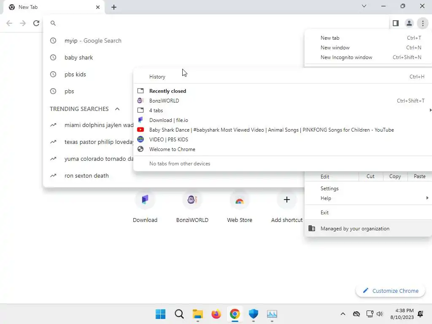Collapse the Trending Searches section
The width and height of the screenshot is (432, 324).
point(117,109)
